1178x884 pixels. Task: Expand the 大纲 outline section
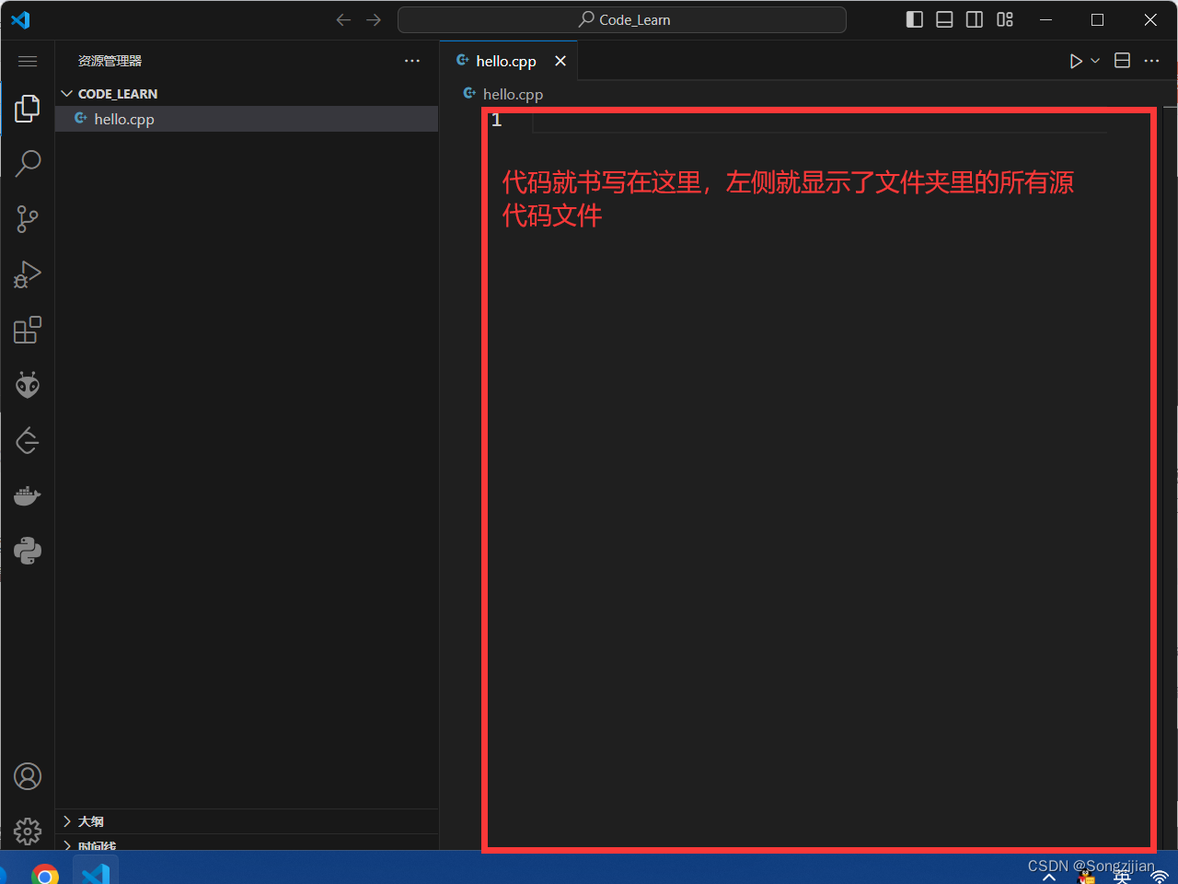pyautogui.click(x=247, y=821)
